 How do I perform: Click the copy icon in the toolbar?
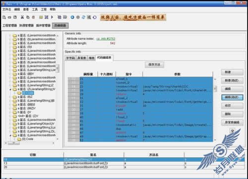click(x=28, y=17)
